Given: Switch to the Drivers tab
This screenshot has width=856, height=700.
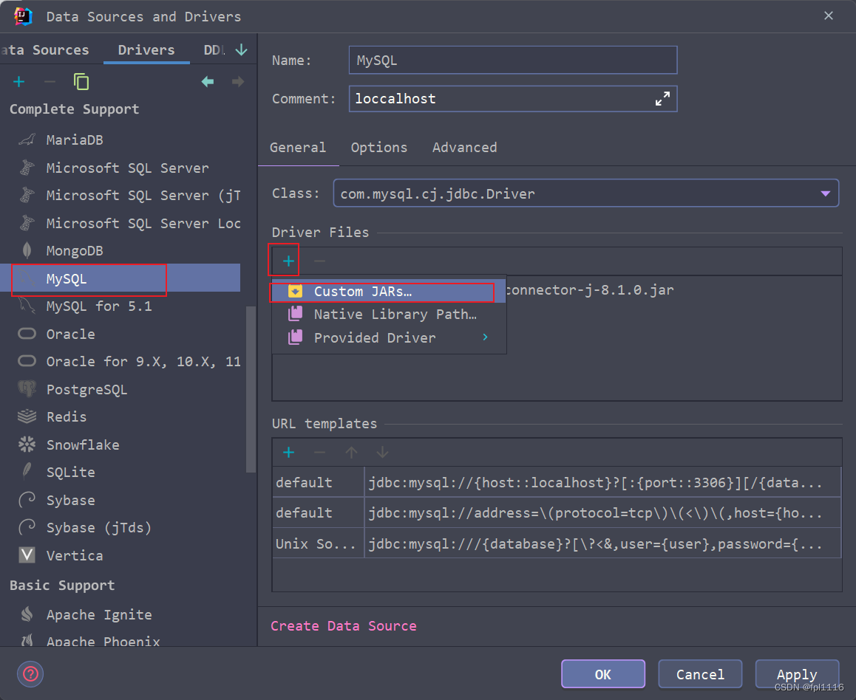Looking at the screenshot, I should 146,49.
